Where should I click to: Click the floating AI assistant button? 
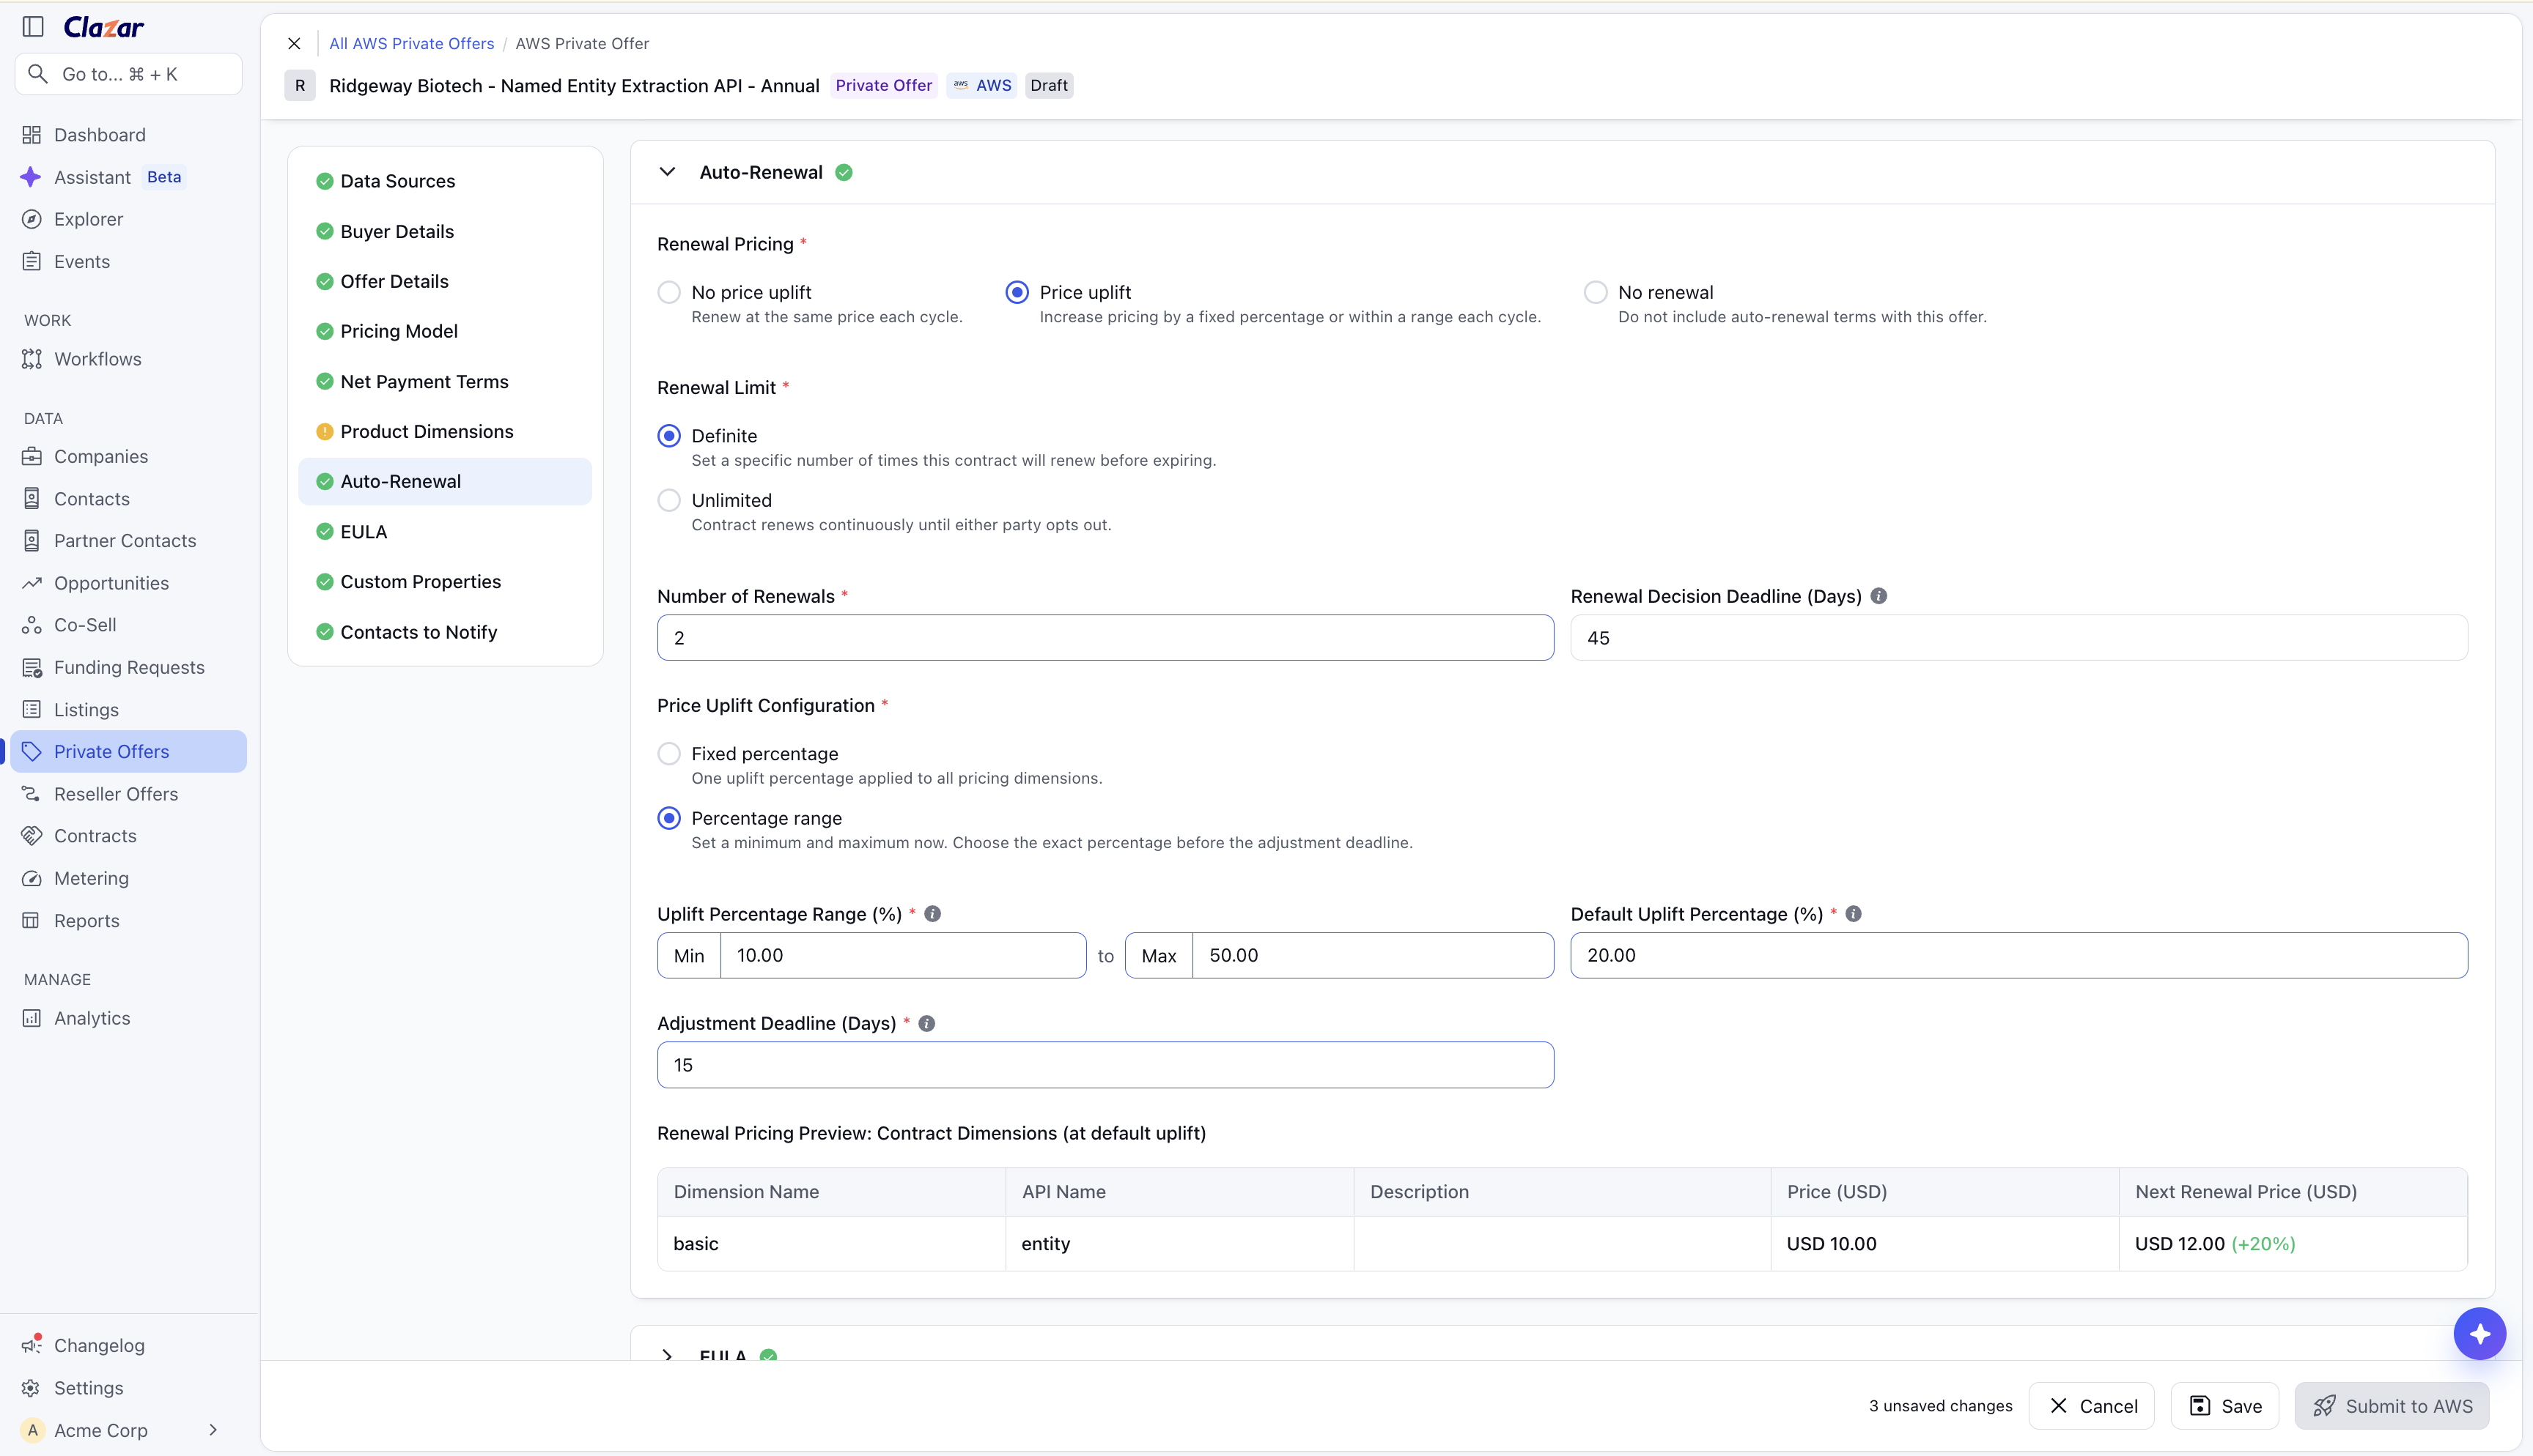pos(2479,1333)
